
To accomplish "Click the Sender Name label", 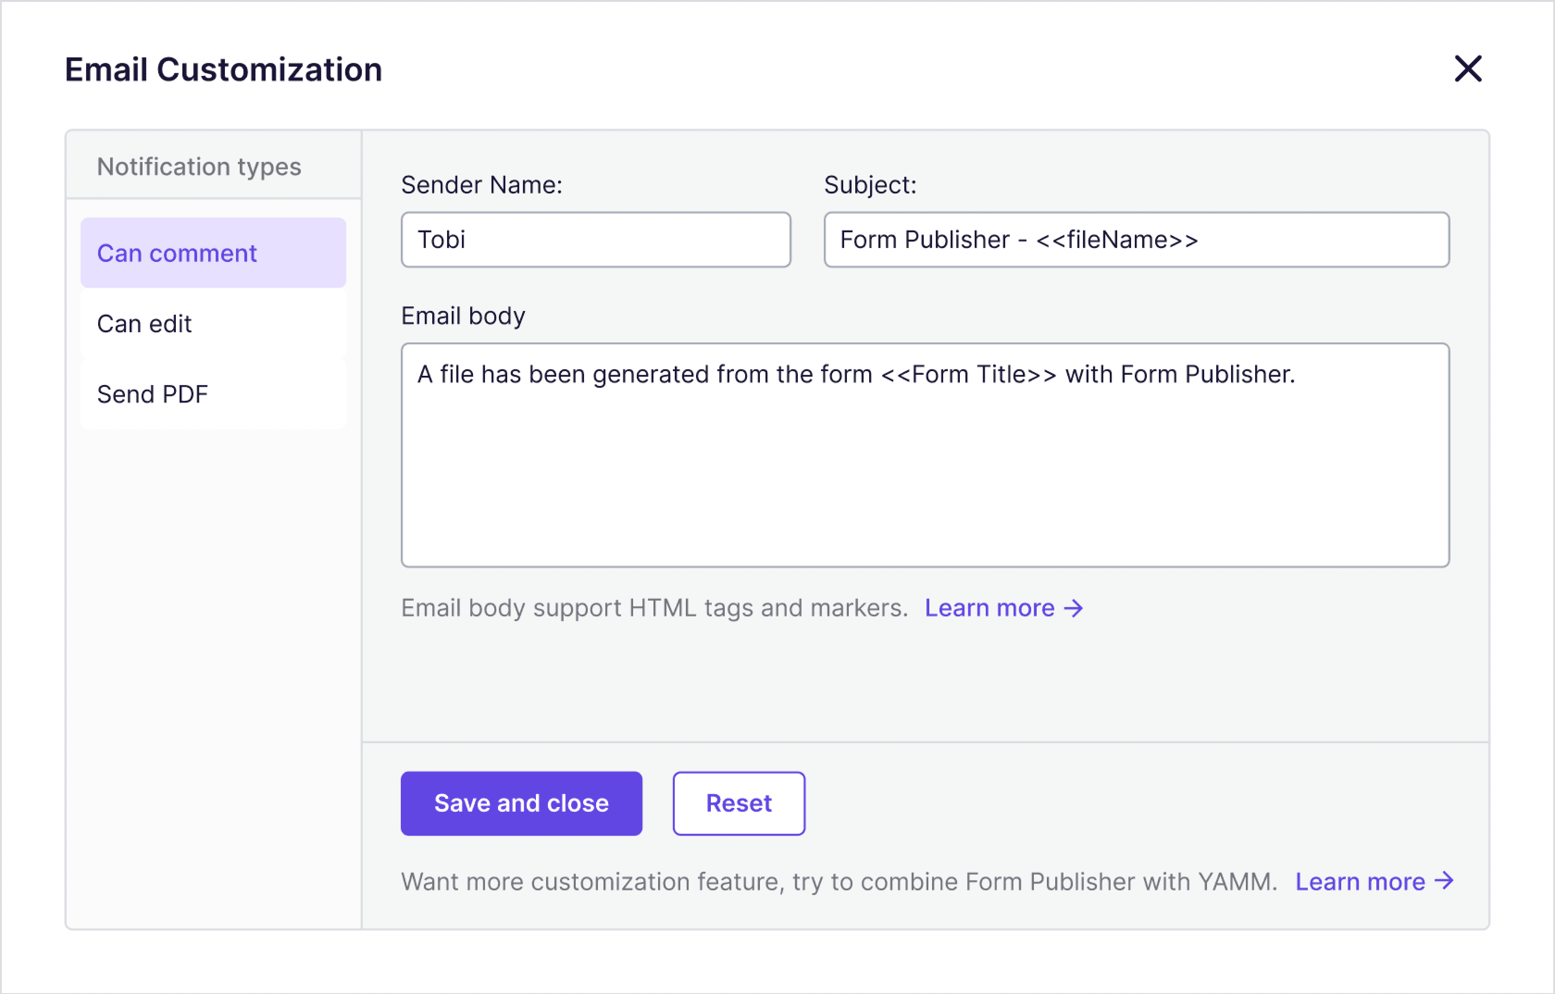I will point(482,185).
